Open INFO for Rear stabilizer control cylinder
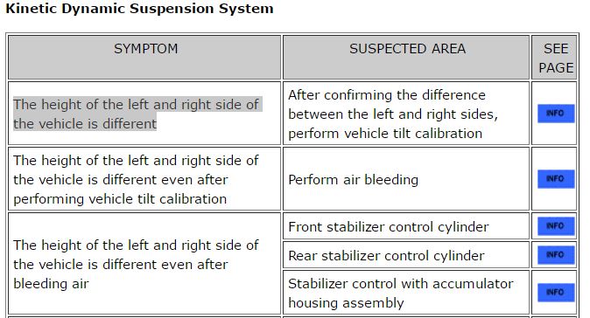This screenshot has height=318, width=590. pos(556,255)
